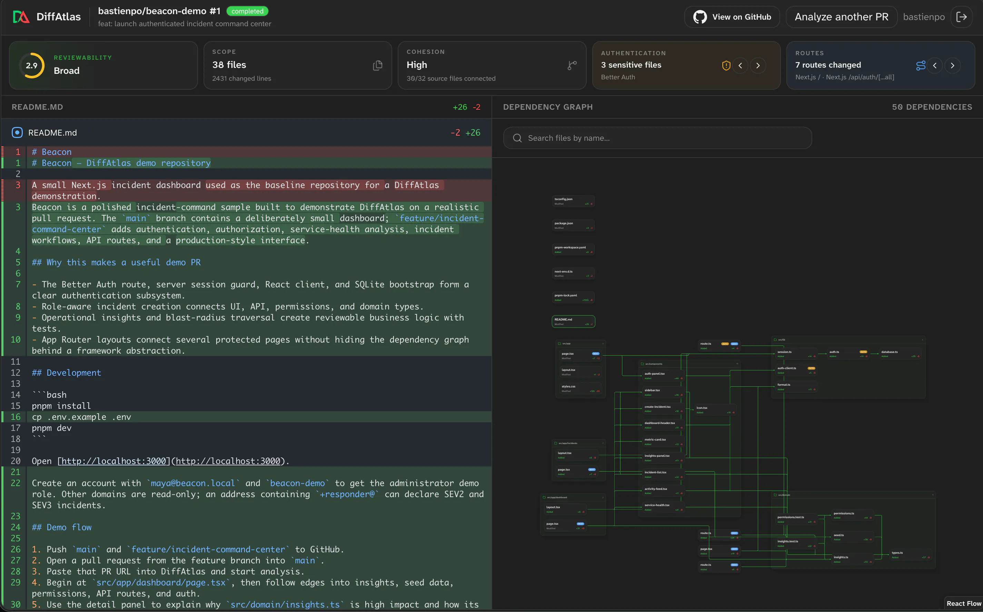The height and width of the screenshot is (612, 983).
Task: Click the src/app/incidents folder icon
Action: [556, 443]
